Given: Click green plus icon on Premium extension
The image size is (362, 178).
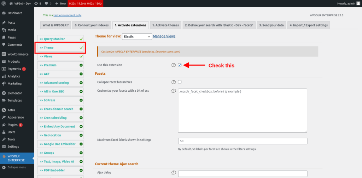Looking at the screenshot, I should click(x=81, y=65).
